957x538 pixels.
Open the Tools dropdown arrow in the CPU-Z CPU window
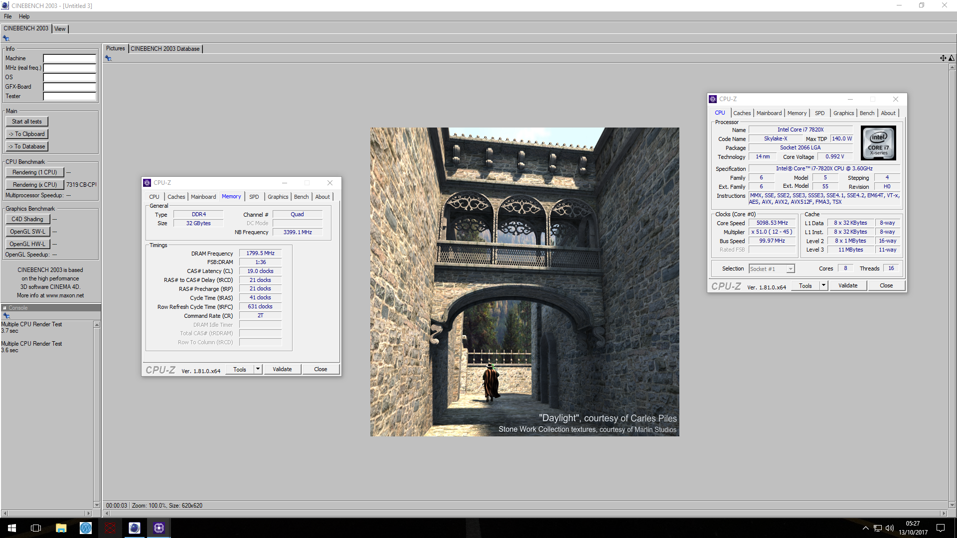(823, 285)
